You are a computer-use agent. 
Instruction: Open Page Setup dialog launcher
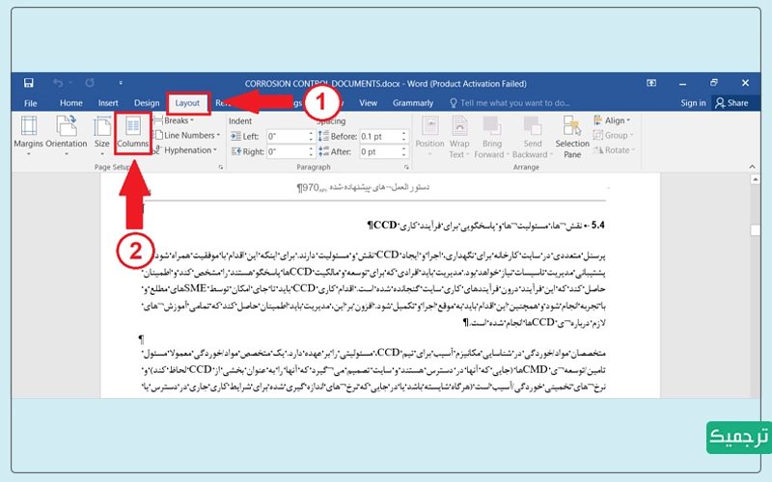pyautogui.click(x=221, y=167)
